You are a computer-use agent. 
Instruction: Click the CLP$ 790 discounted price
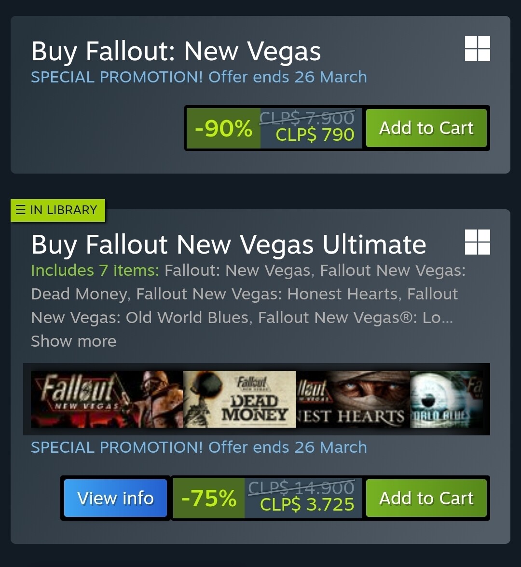click(315, 135)
